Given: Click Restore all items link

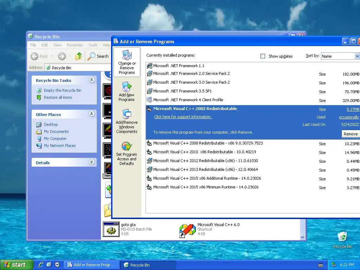Looking at the screenshot, I should point(58,98).
